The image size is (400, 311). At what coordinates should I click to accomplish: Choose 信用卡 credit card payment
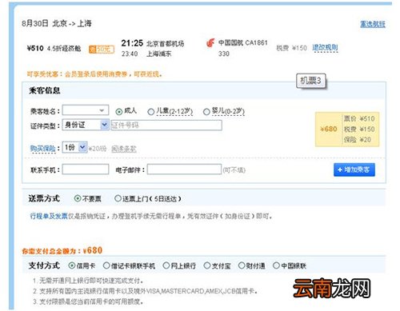pos(72,265)
